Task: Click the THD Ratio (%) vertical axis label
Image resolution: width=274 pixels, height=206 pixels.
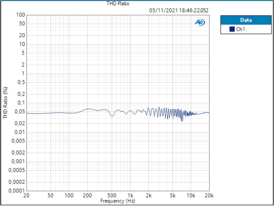Action: (x=6, y=103)
